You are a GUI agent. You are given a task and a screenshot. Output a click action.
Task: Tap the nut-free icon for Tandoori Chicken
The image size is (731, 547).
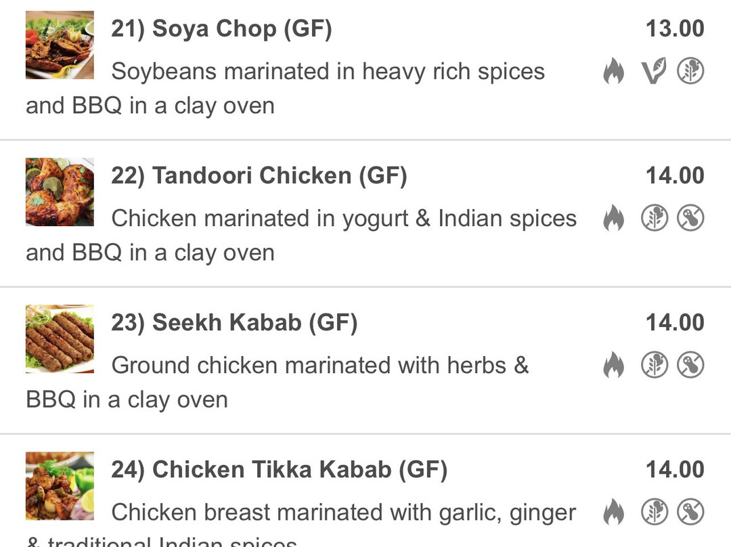tap(690, 218)
